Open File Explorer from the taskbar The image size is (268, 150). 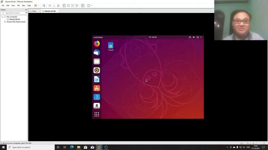click(79, 147)
